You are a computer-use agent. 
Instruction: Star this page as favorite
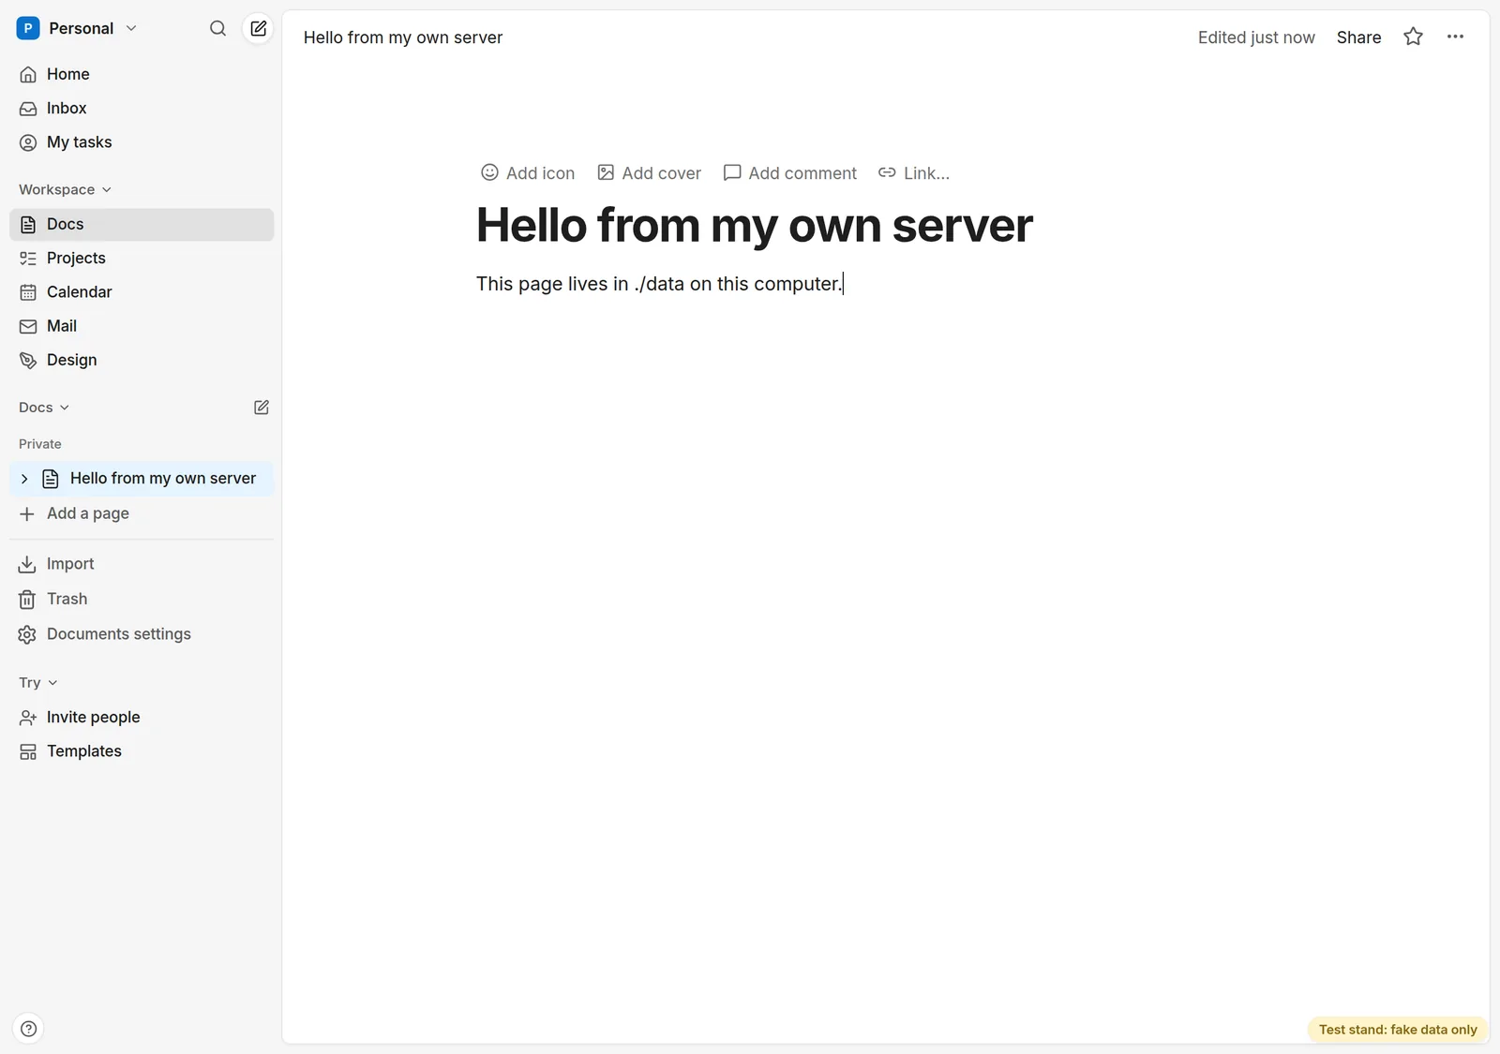[x=1413, y=37]
